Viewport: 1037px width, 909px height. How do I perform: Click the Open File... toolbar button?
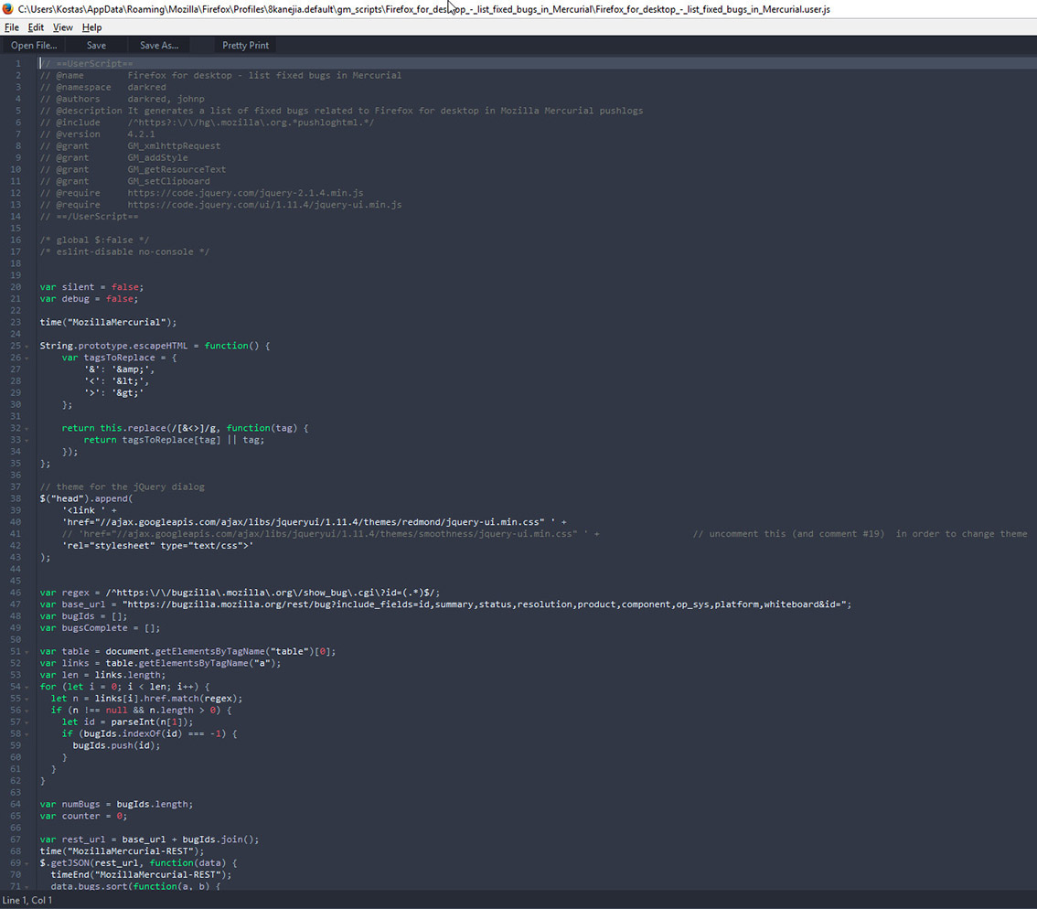tap(34, 45)
